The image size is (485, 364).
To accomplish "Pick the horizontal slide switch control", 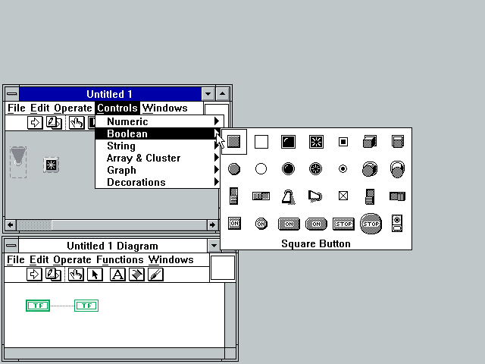I will (261, 196).
